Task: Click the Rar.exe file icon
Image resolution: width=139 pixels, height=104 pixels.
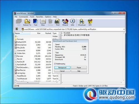Action: pos(16,56)
